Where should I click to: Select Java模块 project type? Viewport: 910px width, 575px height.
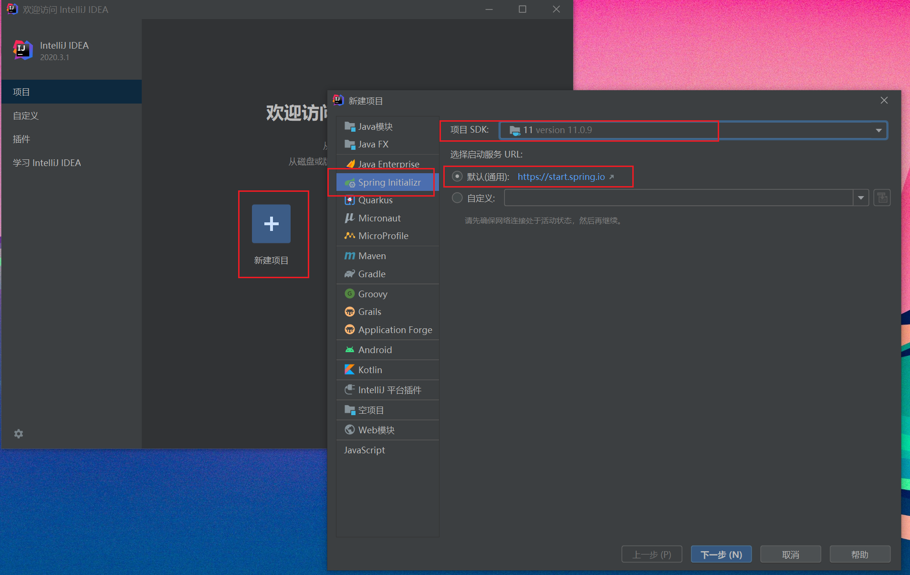point(387,126)
